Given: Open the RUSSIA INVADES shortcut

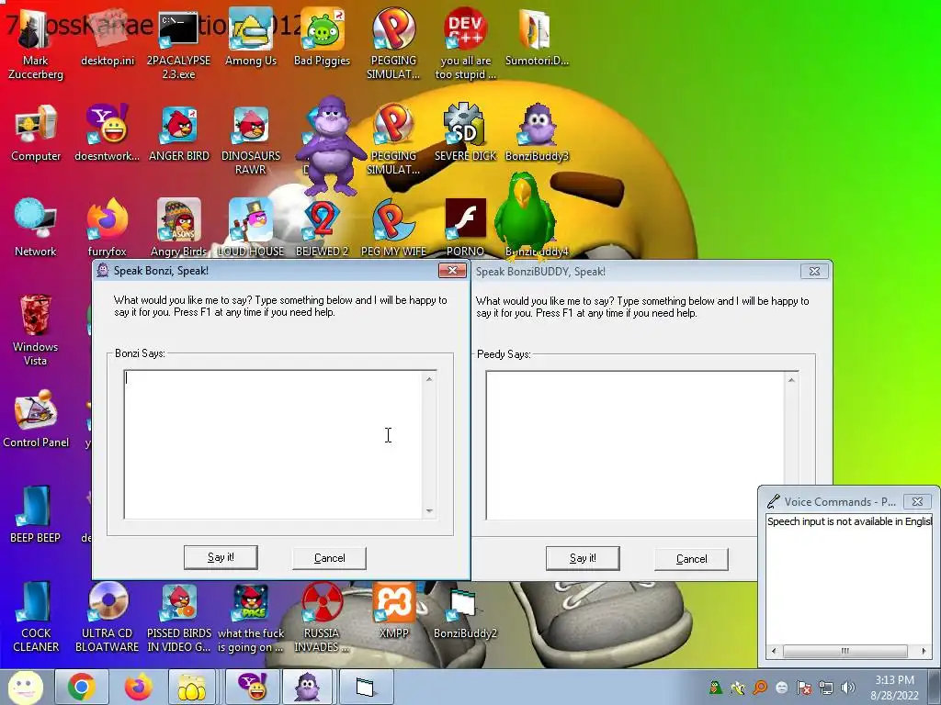Looking at the screenshot, I should (323, 618).
